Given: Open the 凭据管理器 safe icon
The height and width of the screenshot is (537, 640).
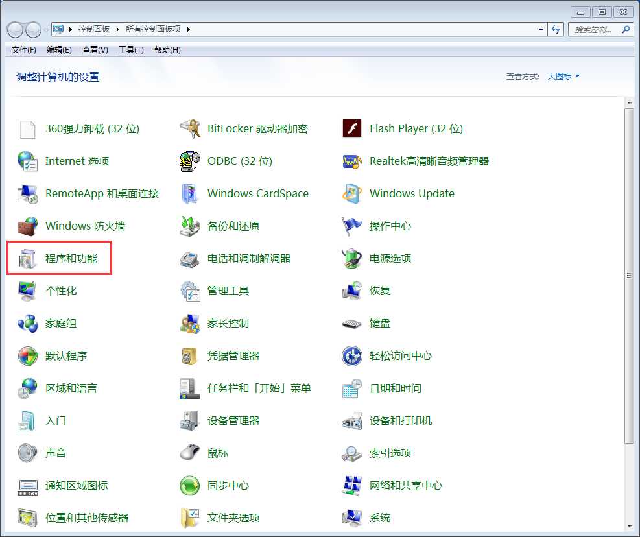Looking at the screenshot, I should 190,355.
